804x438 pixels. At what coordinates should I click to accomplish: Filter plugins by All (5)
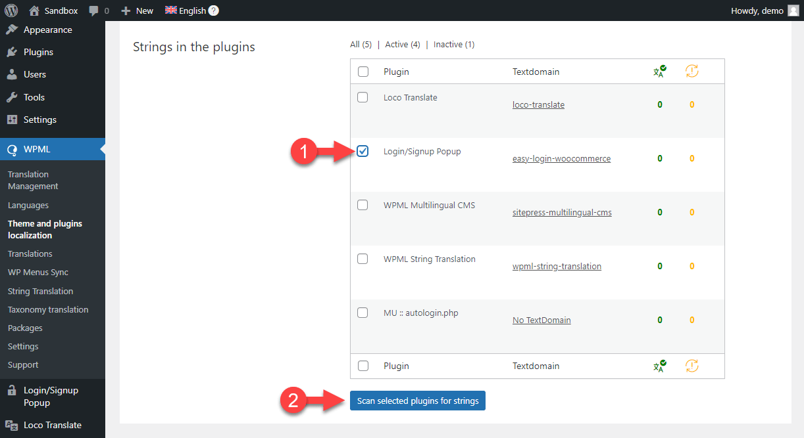point(361,45)
